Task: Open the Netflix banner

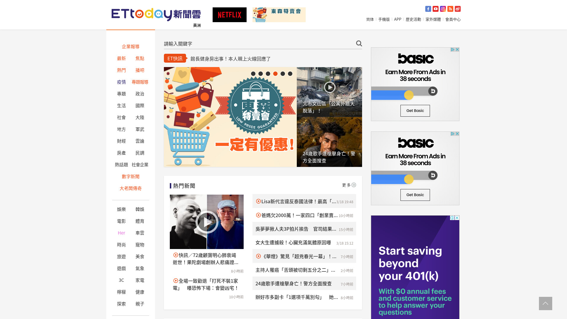Action: tap(229, 15)
